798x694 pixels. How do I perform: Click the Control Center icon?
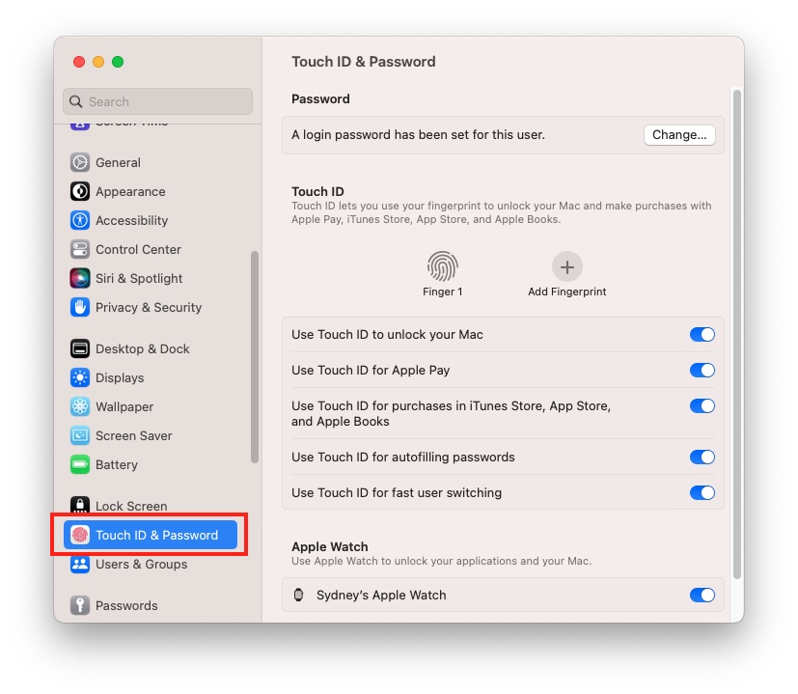pos(80,249)
